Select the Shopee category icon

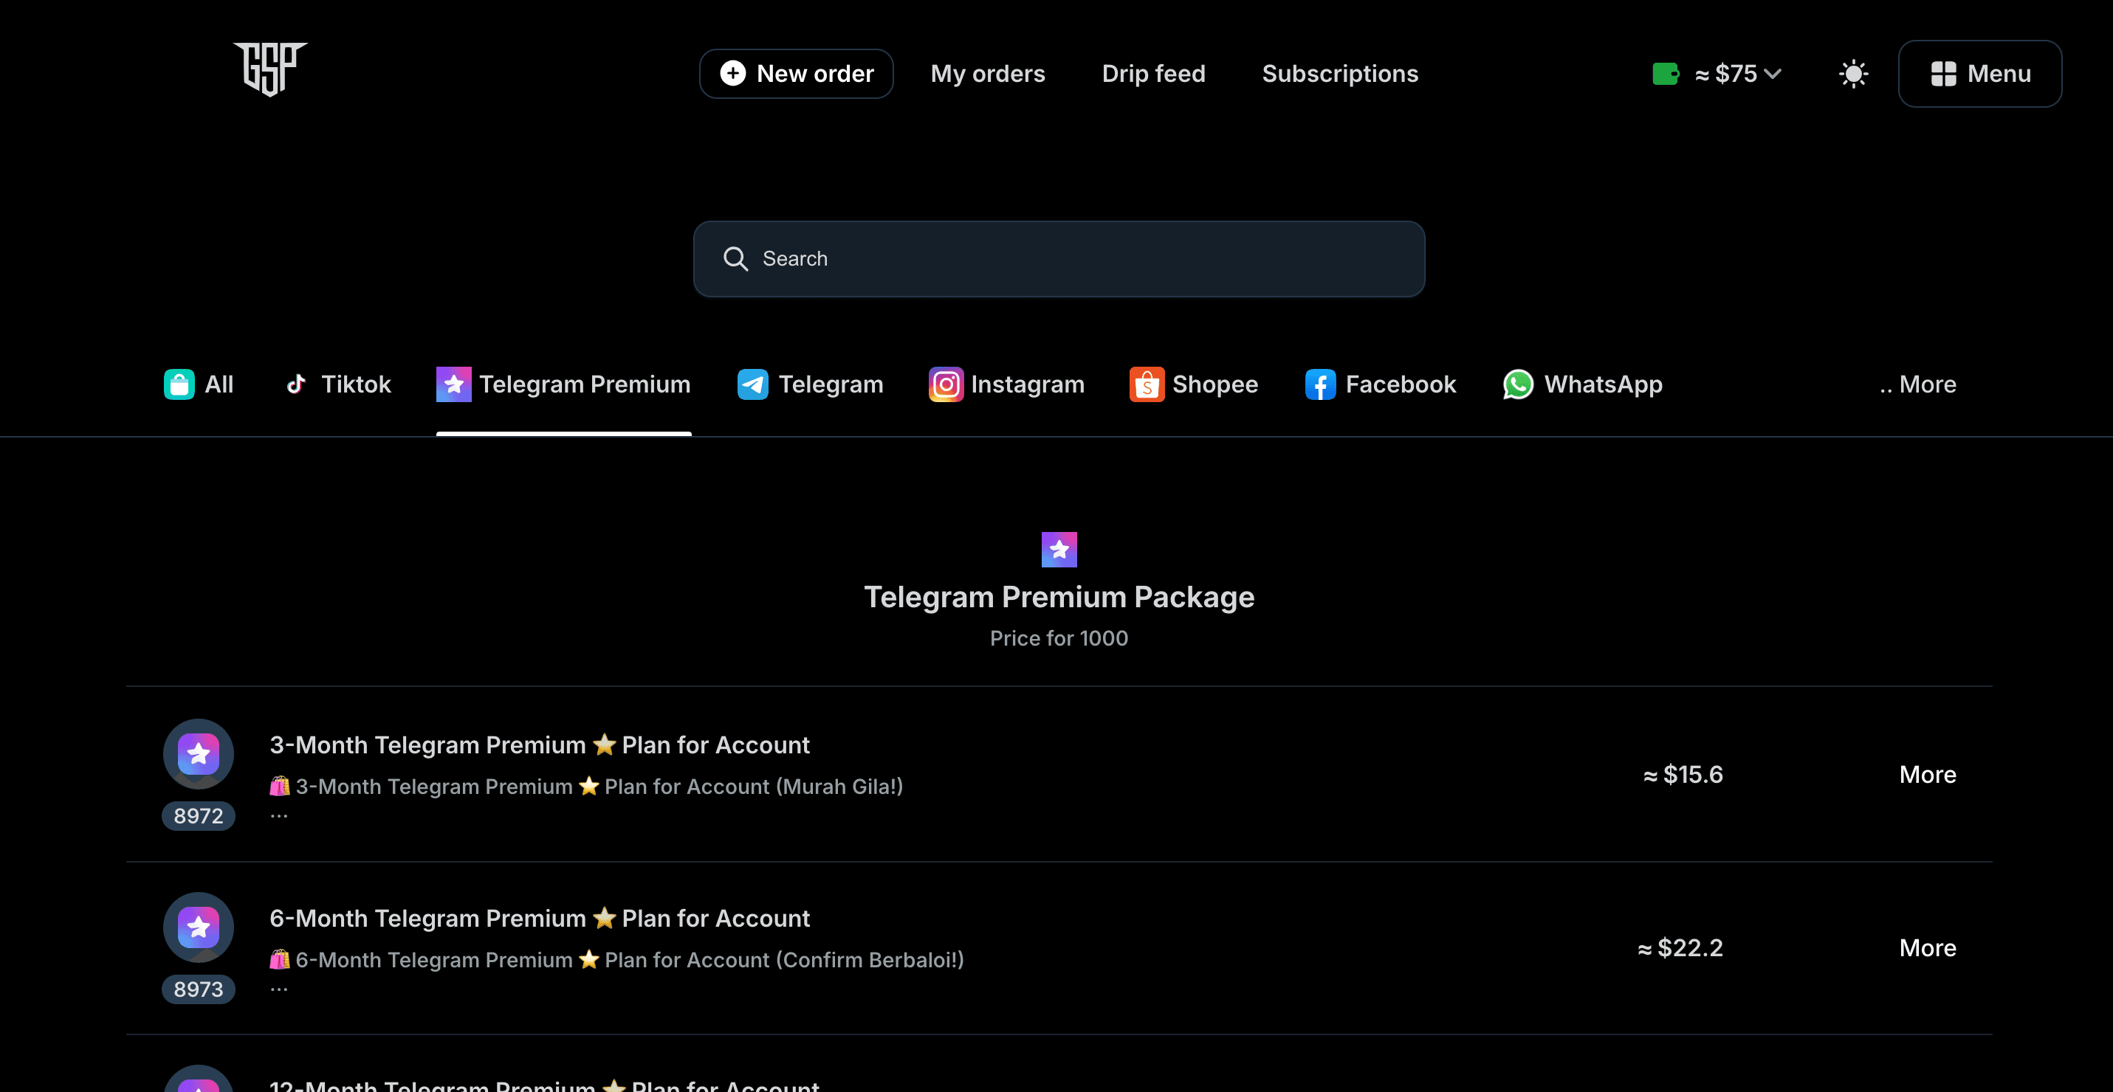pos(1147,384)
